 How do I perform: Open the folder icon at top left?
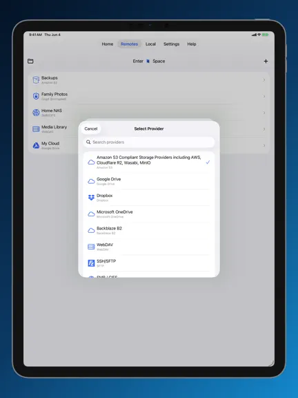(x=30, y=61)
